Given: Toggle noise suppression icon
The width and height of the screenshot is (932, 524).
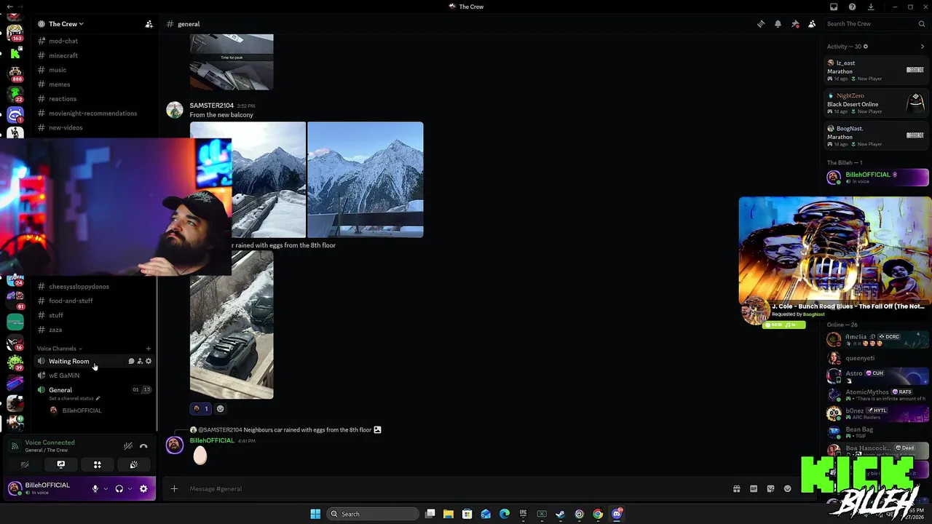Looking at the screenshot, I should point(128,446).
